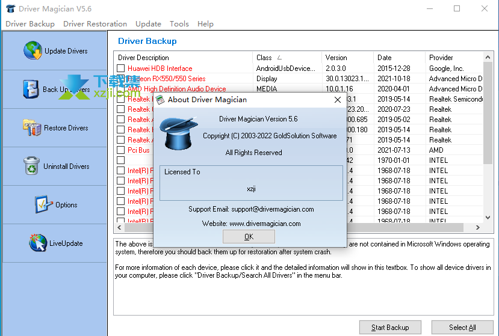Click the LiveUpdate globe icon
This screenshot has height=336, width=499.
pos(38,243)
